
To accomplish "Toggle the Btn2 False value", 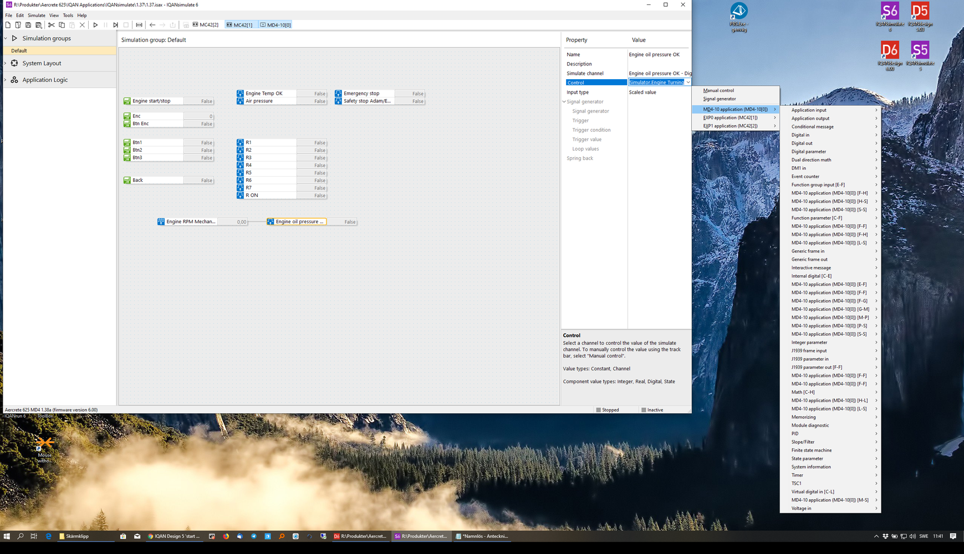I will [198, 150].
